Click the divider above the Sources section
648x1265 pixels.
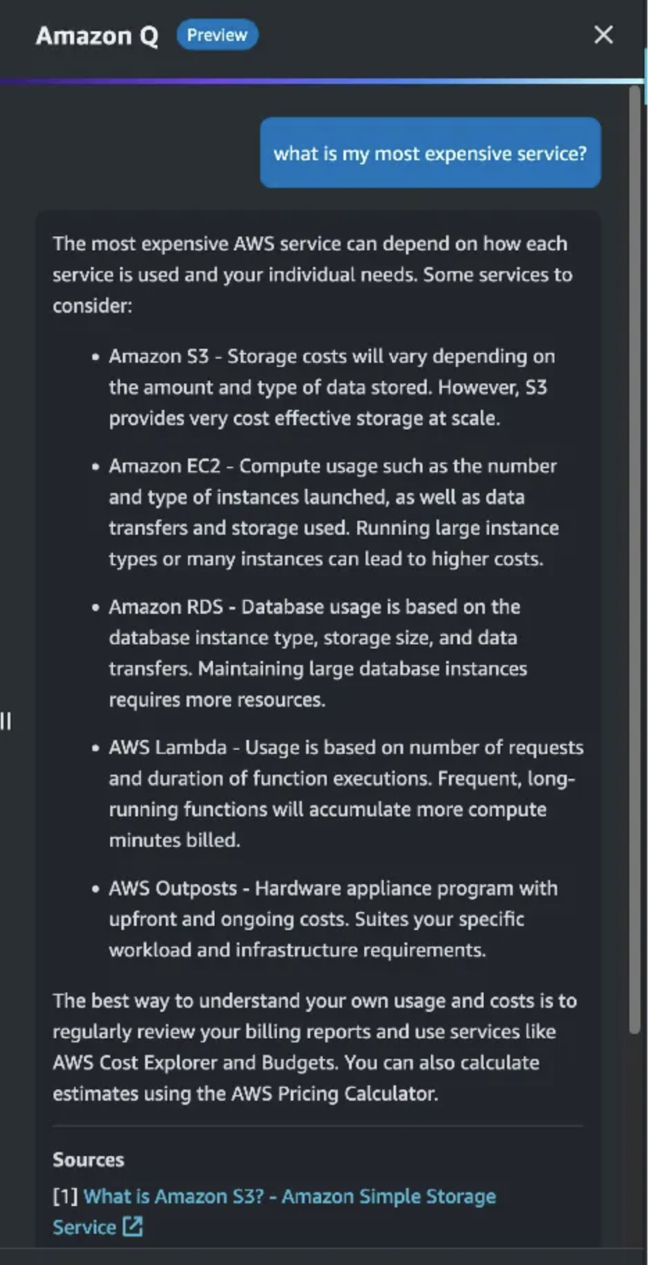click(319, 1127)
